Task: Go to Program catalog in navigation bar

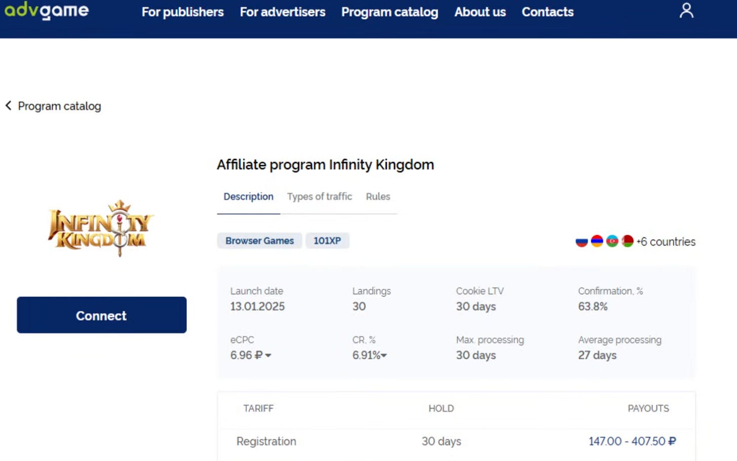Action: pos(390,12)
